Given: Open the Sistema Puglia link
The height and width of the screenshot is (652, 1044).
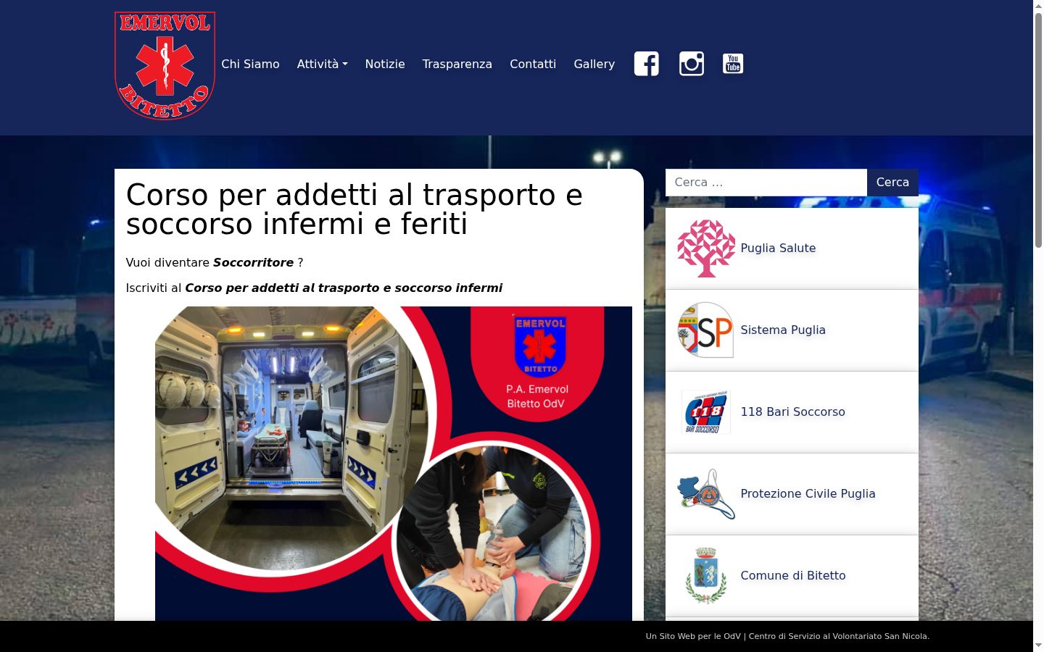Looking at the screenshot, I should (x=783, y=330).
